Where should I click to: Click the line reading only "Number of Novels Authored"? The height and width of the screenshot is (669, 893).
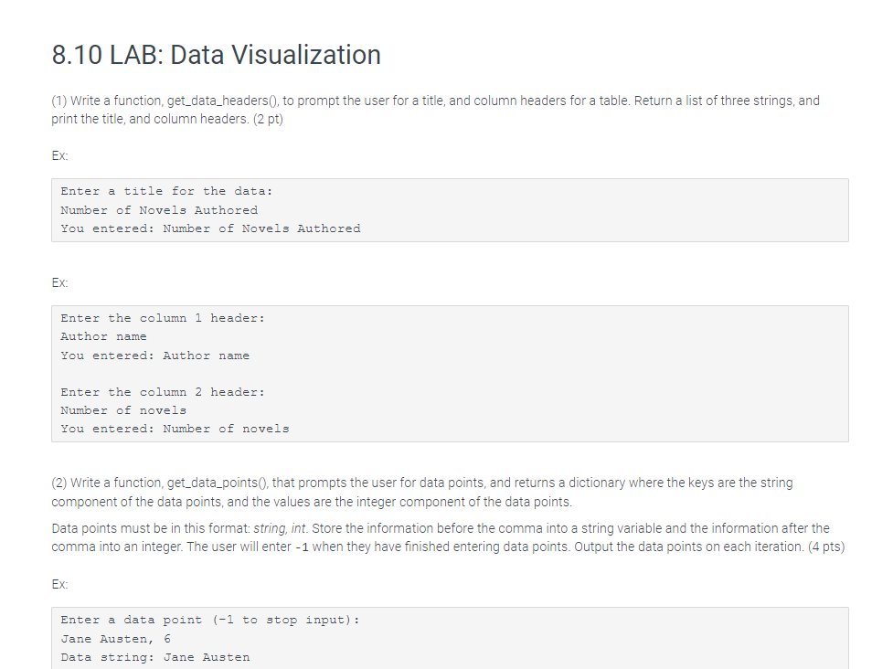click(159, 210)
